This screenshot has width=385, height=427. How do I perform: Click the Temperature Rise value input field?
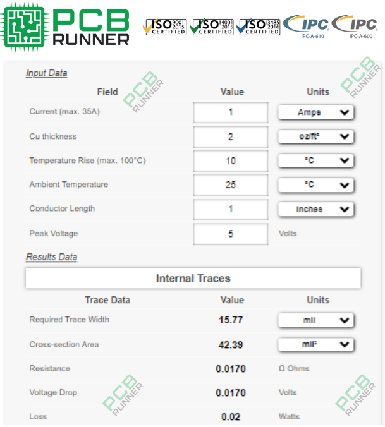click(231, 161)
